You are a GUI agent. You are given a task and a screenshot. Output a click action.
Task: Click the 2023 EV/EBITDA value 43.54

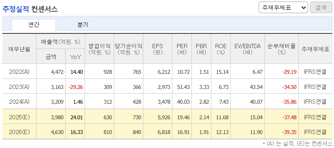[x=256, y=87]
